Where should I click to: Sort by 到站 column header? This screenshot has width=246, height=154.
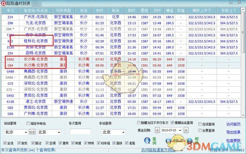pyautogui.click(x=115, y=11)
